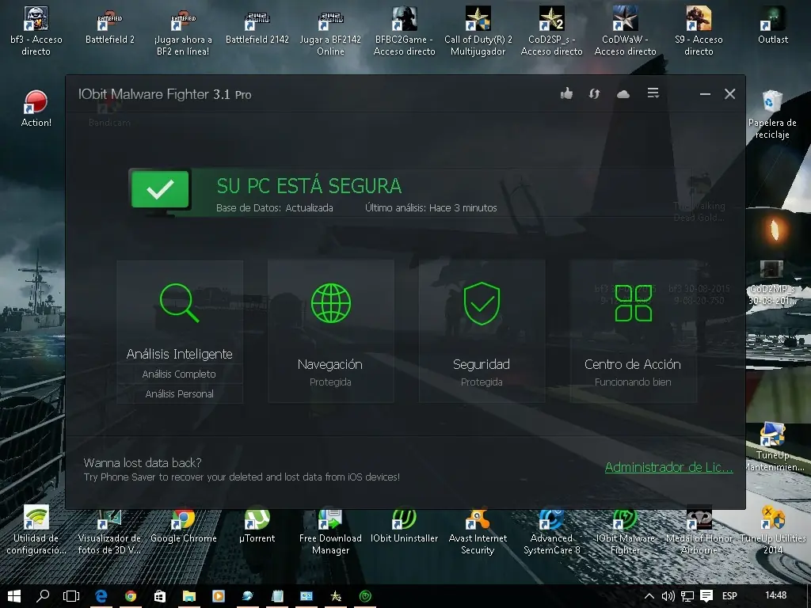
Task: Open the ESP language indicator
Action: pos(729,595)
